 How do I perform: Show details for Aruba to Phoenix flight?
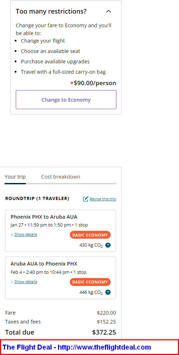tap(26, 282)
